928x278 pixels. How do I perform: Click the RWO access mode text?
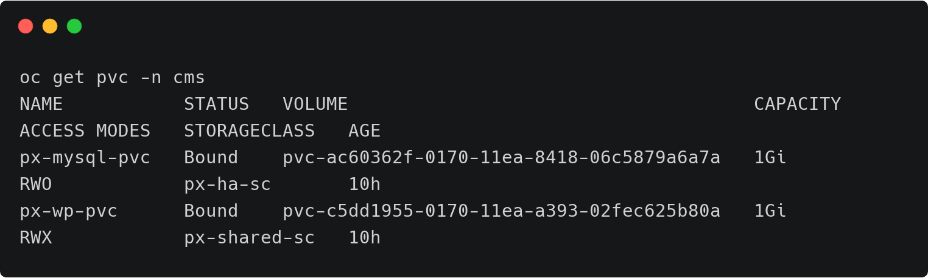pos(35,185)
